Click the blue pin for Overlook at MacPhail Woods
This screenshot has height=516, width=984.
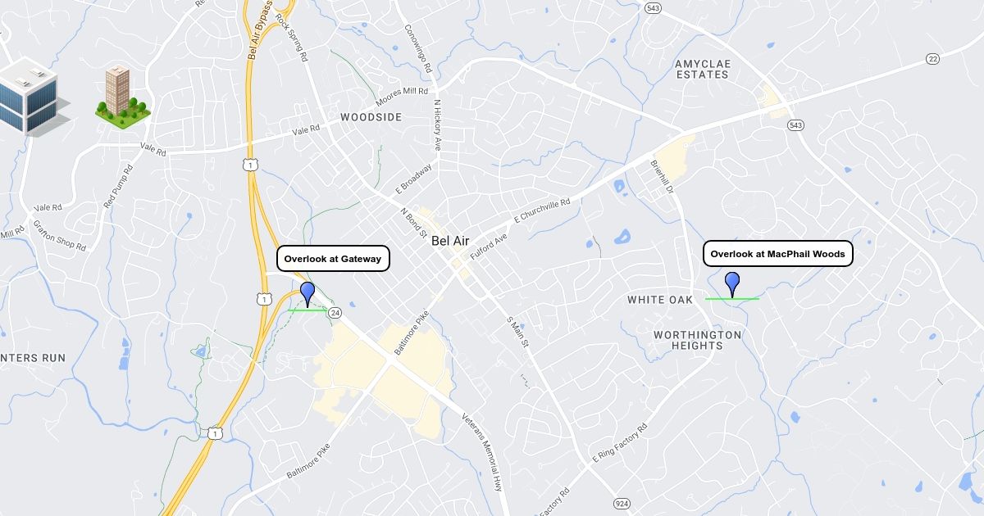(732, 283)
